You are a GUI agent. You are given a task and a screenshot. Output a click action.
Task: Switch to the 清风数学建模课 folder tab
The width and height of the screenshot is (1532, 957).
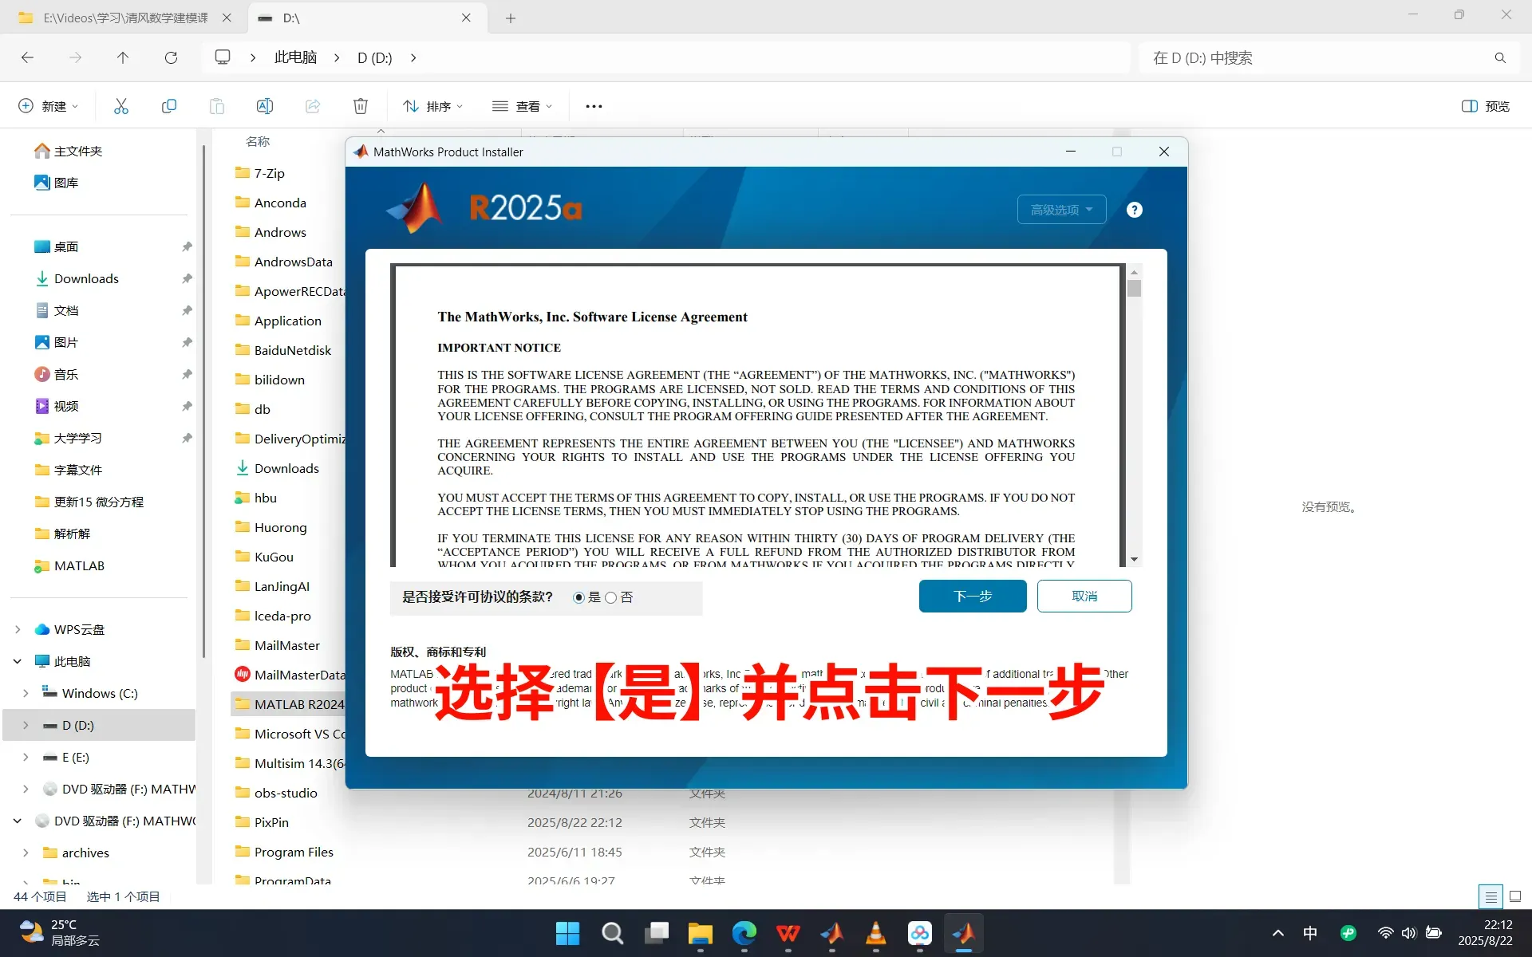[124, 18]
